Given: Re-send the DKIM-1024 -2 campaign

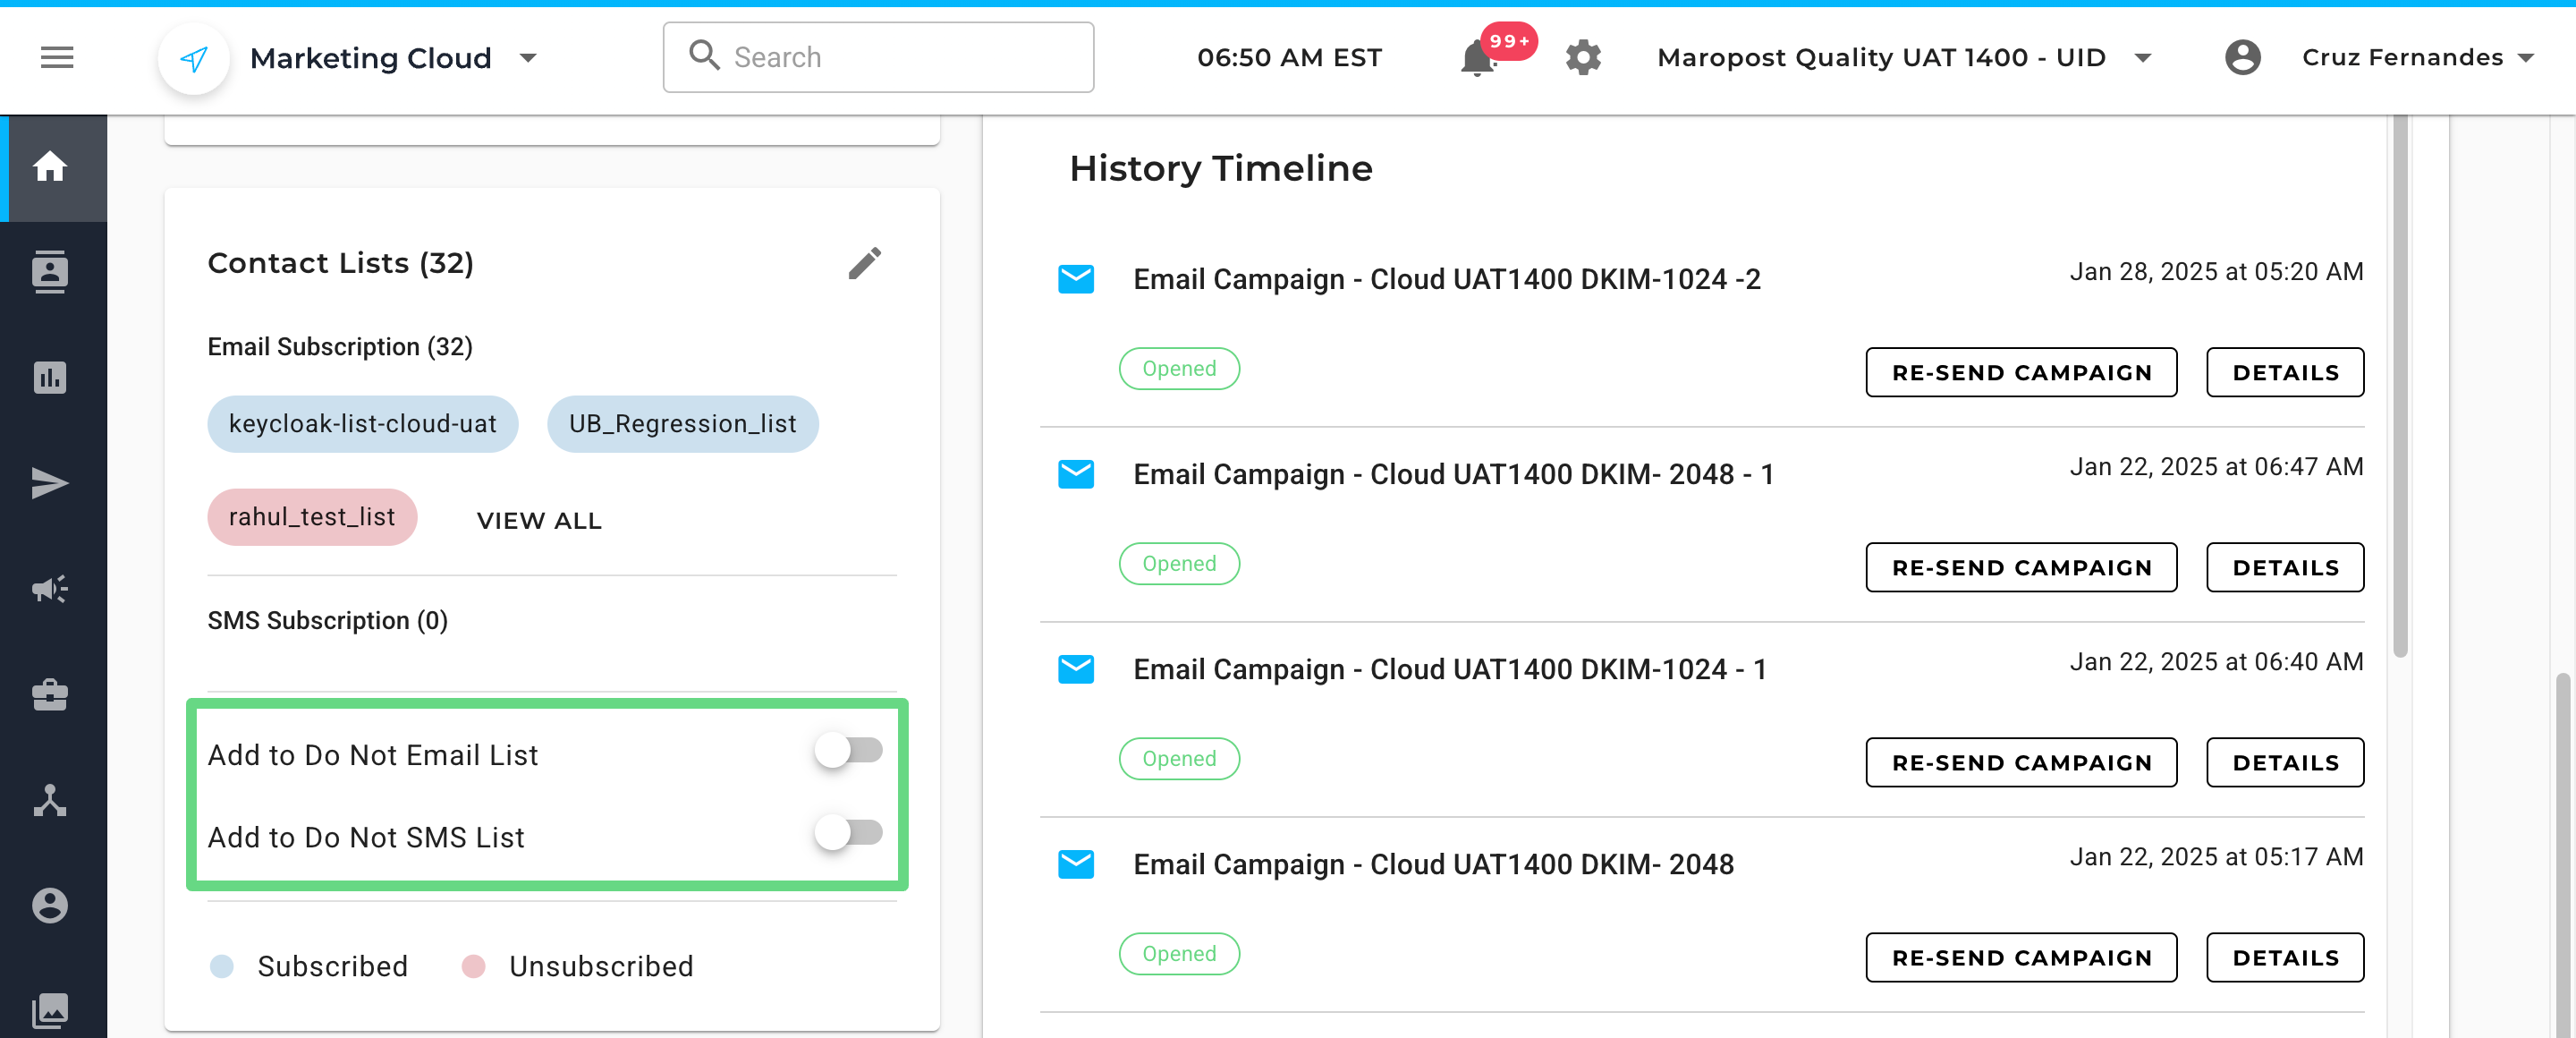Looking at the screenshot, I should coord(2020,373).
